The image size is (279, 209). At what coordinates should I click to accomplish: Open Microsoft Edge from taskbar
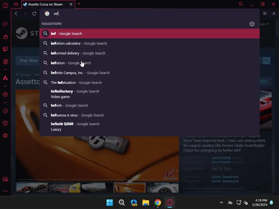[134, 202]
